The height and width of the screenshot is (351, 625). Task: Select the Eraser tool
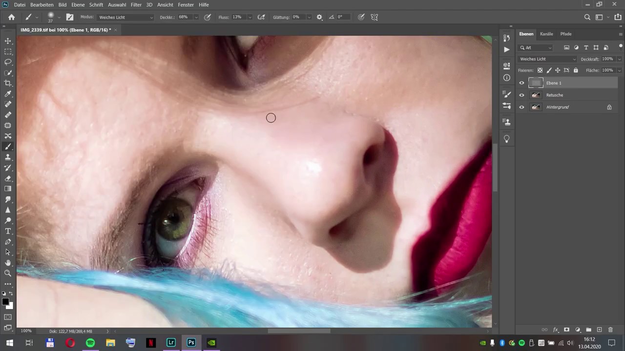(x=8, y=178)
